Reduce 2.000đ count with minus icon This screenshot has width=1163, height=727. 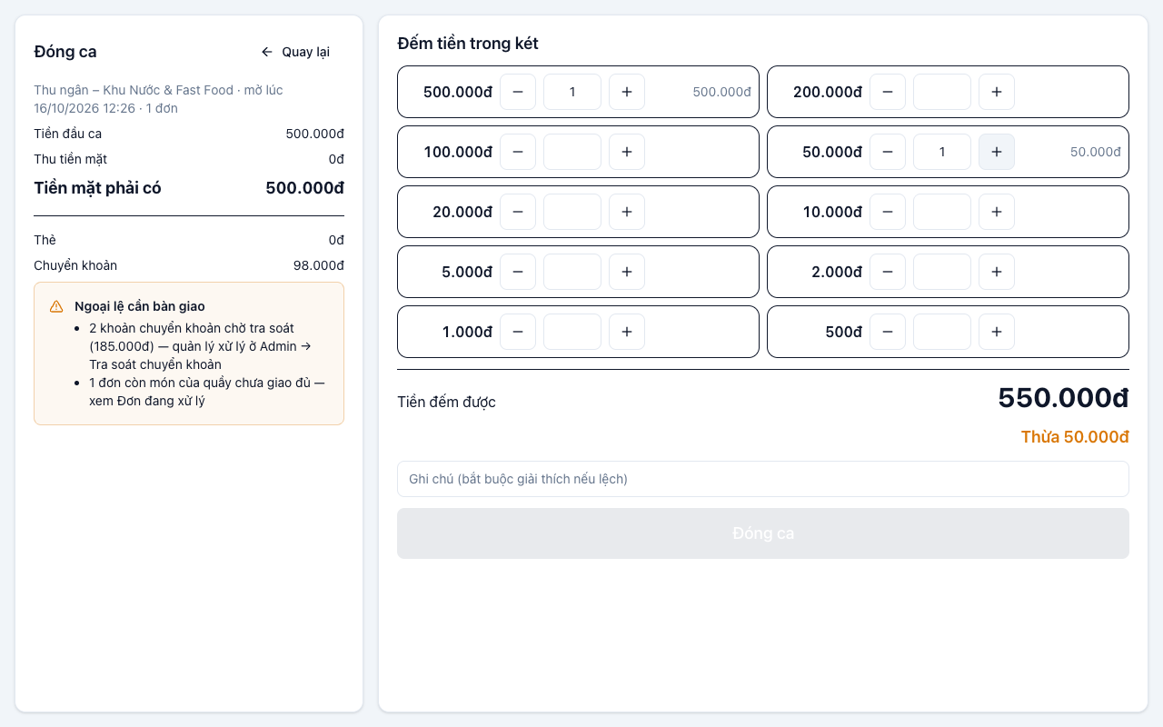point(888,272)
